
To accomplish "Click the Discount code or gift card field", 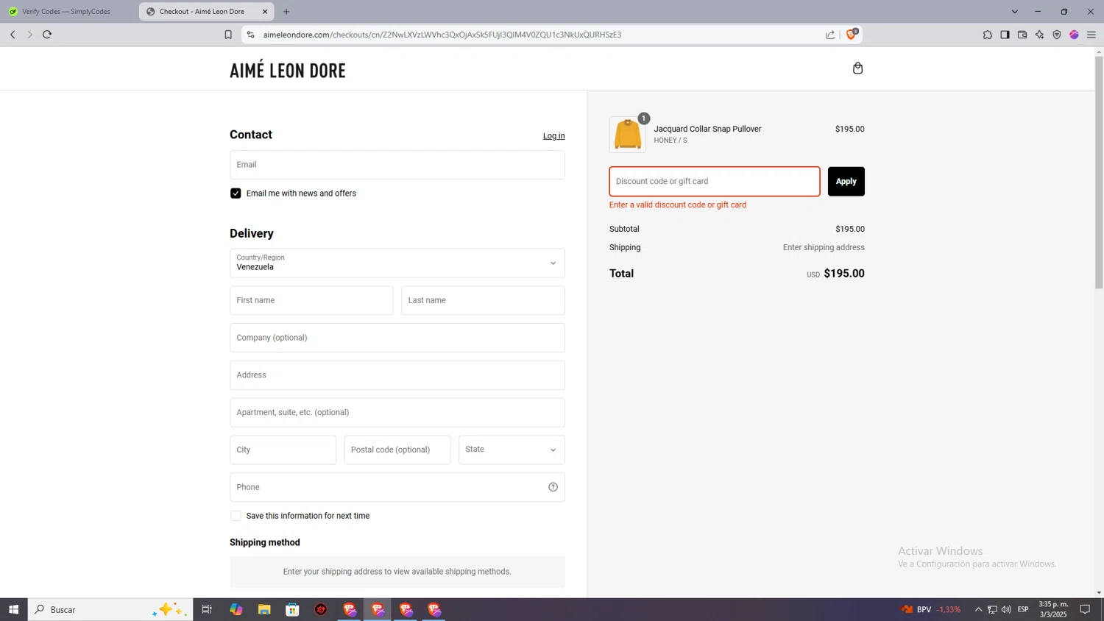I will tap(715, 182).
